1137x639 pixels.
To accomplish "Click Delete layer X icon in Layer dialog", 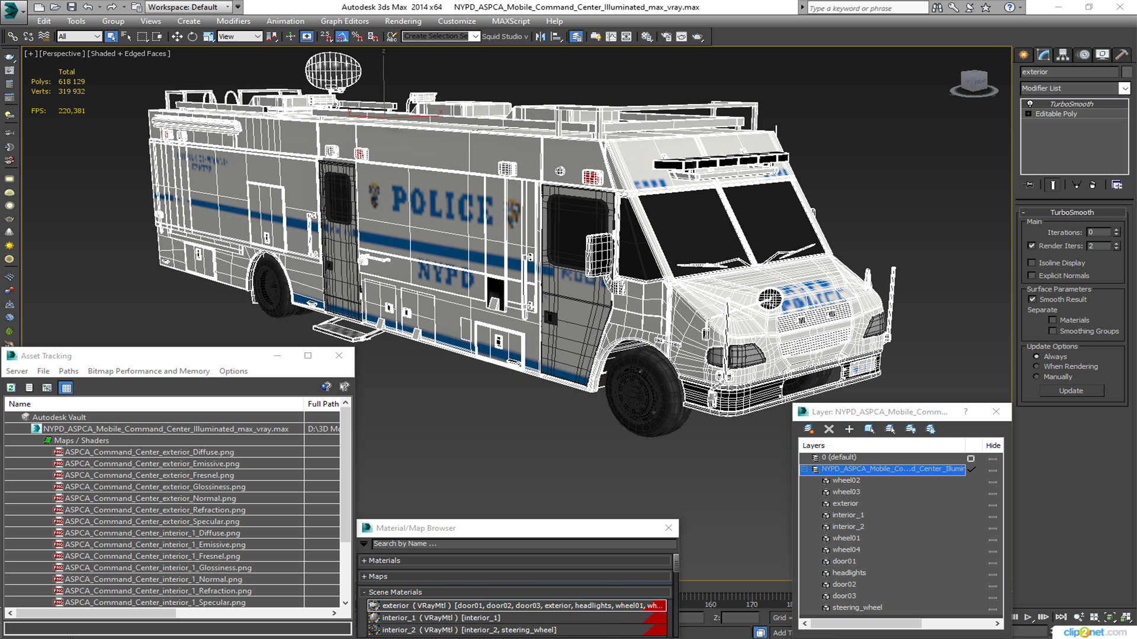I will pyautogui.click(x=829, y=429).
